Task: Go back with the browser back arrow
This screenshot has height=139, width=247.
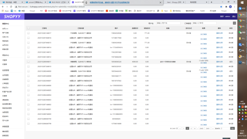Action: [x=3, y=7]
